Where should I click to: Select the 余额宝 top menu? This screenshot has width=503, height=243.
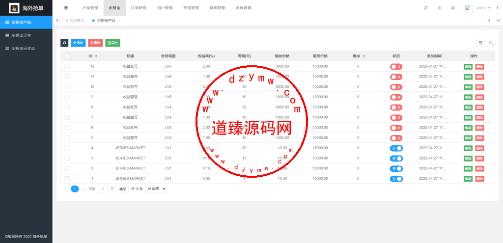pyautogui.click(x=114, y=8)
